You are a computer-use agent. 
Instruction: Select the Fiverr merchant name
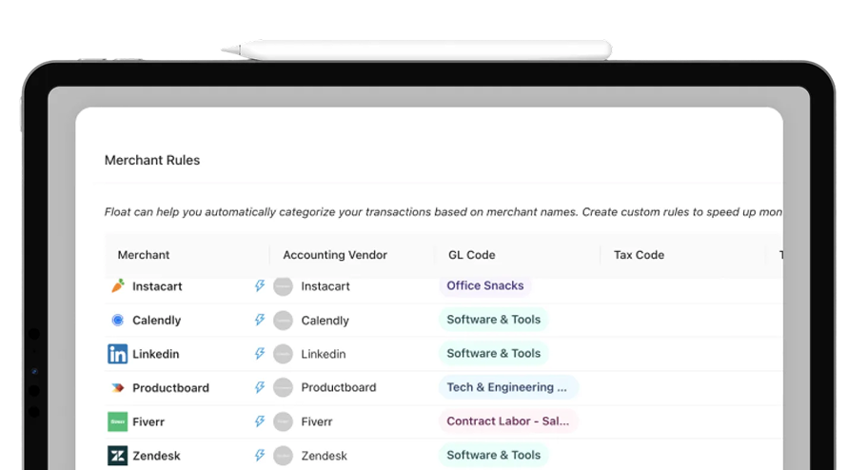(148, 421)
